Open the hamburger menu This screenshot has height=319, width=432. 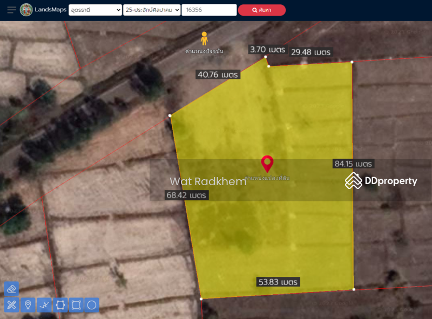(x=11, y=10)
